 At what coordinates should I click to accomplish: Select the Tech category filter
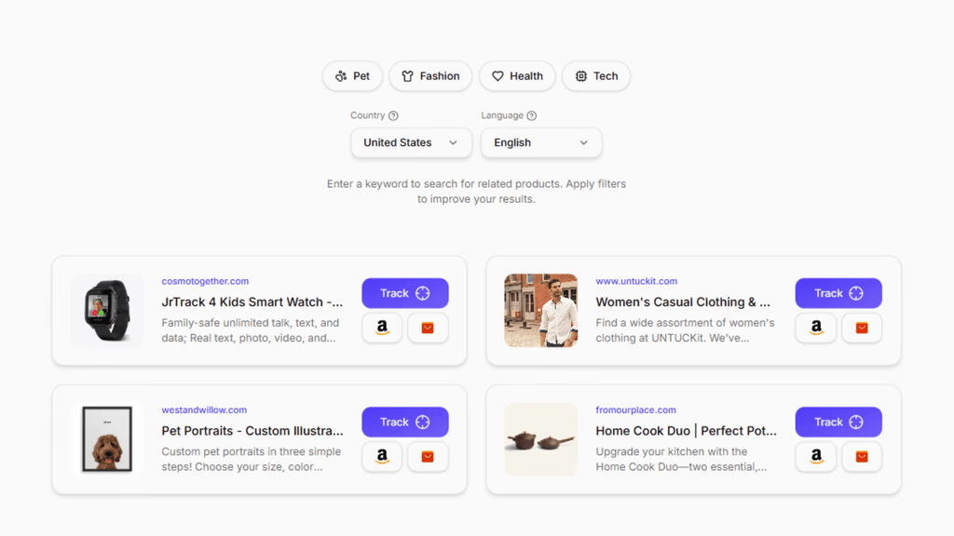pyautogui.click(x=596, y=76)
